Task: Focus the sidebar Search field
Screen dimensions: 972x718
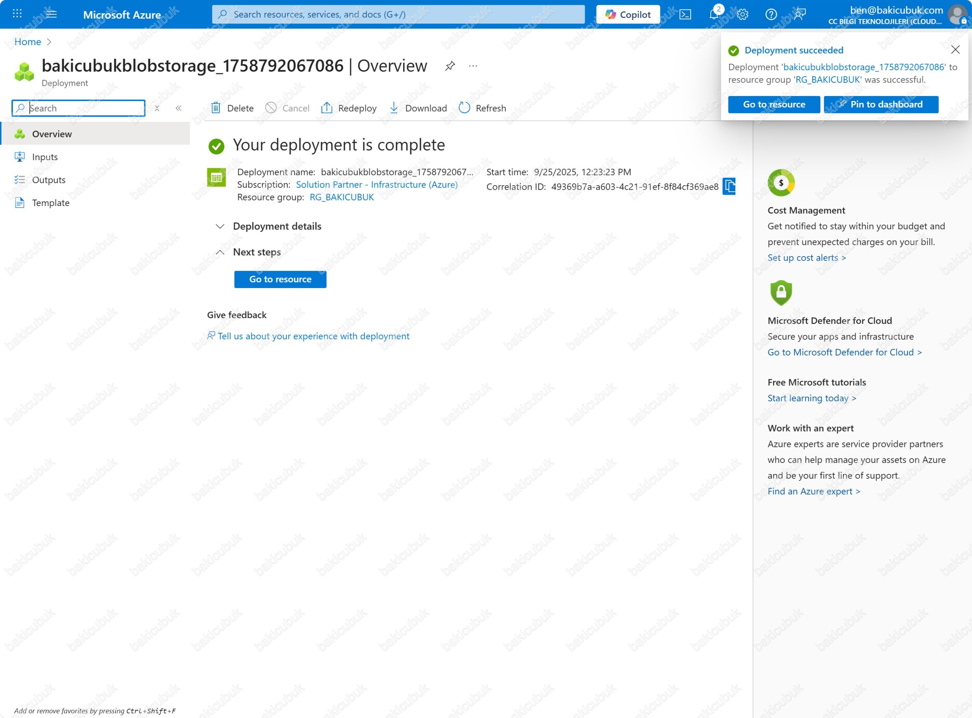Action: tap(78, 108)
